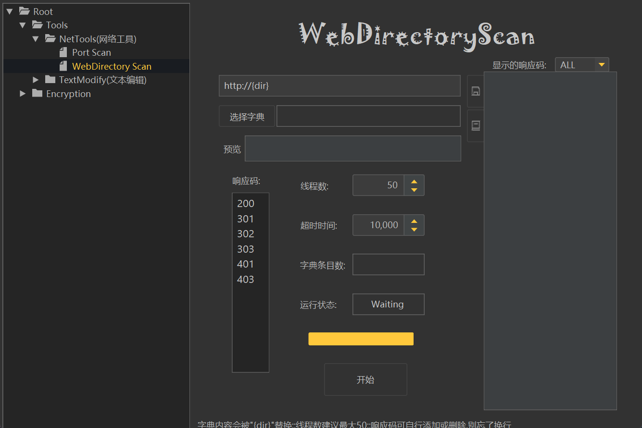
Task: Click the book icon button below save
Action: (x=476, y=126)
